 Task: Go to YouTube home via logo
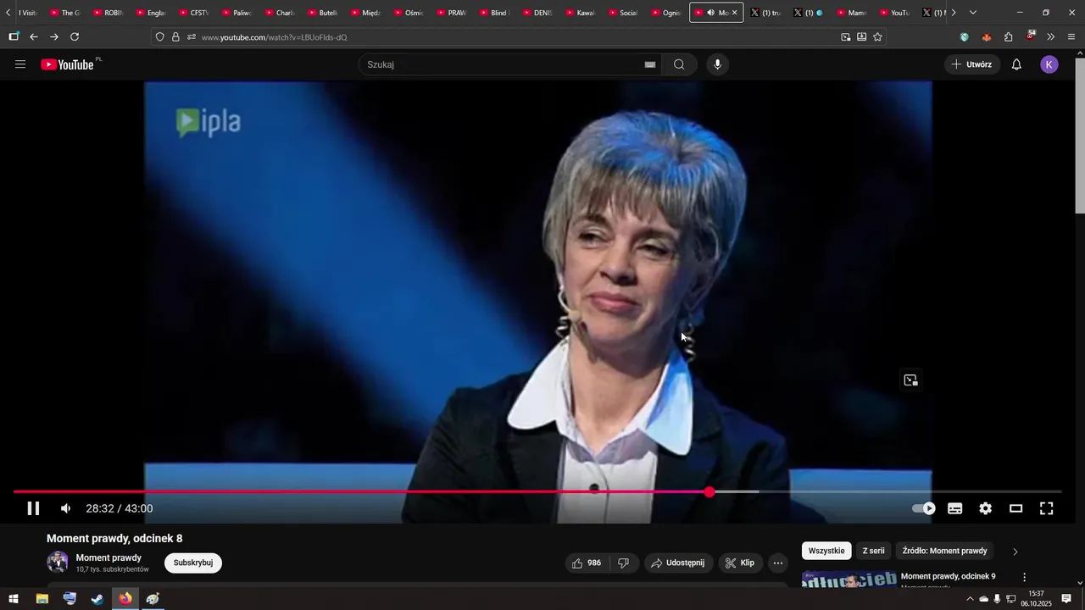[x=67, y=64]
